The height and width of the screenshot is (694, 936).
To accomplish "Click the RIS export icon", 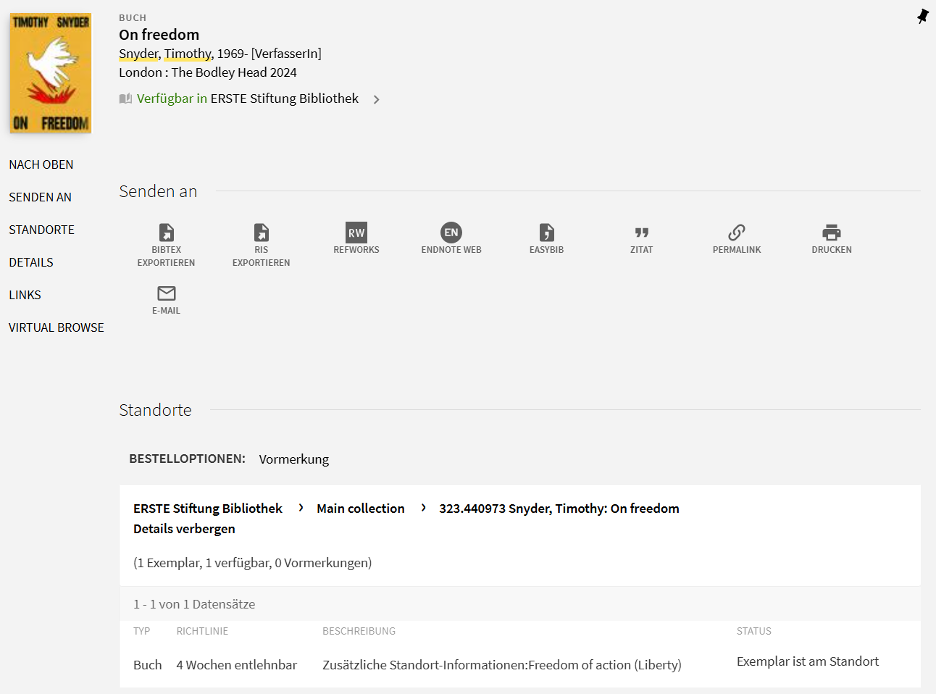I will click(262, 233).
